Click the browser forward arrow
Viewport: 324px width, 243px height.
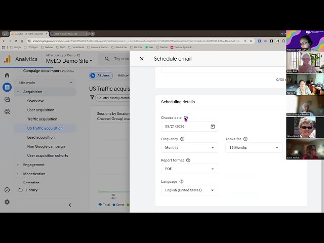click(x=10, y=41)
